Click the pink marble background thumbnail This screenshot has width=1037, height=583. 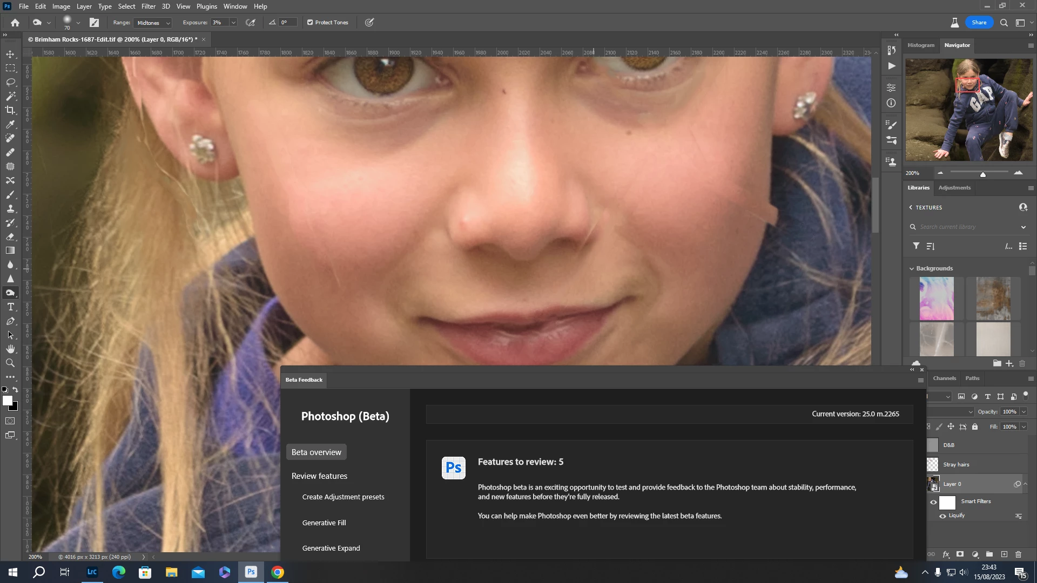(937, 299)
